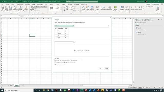
Task: Click the Search box in the title bar
Action: coord(82,1)
